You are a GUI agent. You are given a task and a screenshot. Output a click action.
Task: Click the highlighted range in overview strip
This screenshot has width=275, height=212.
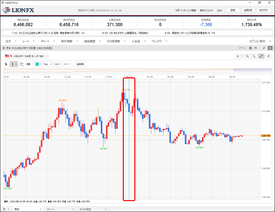click(x=253, y=70)
